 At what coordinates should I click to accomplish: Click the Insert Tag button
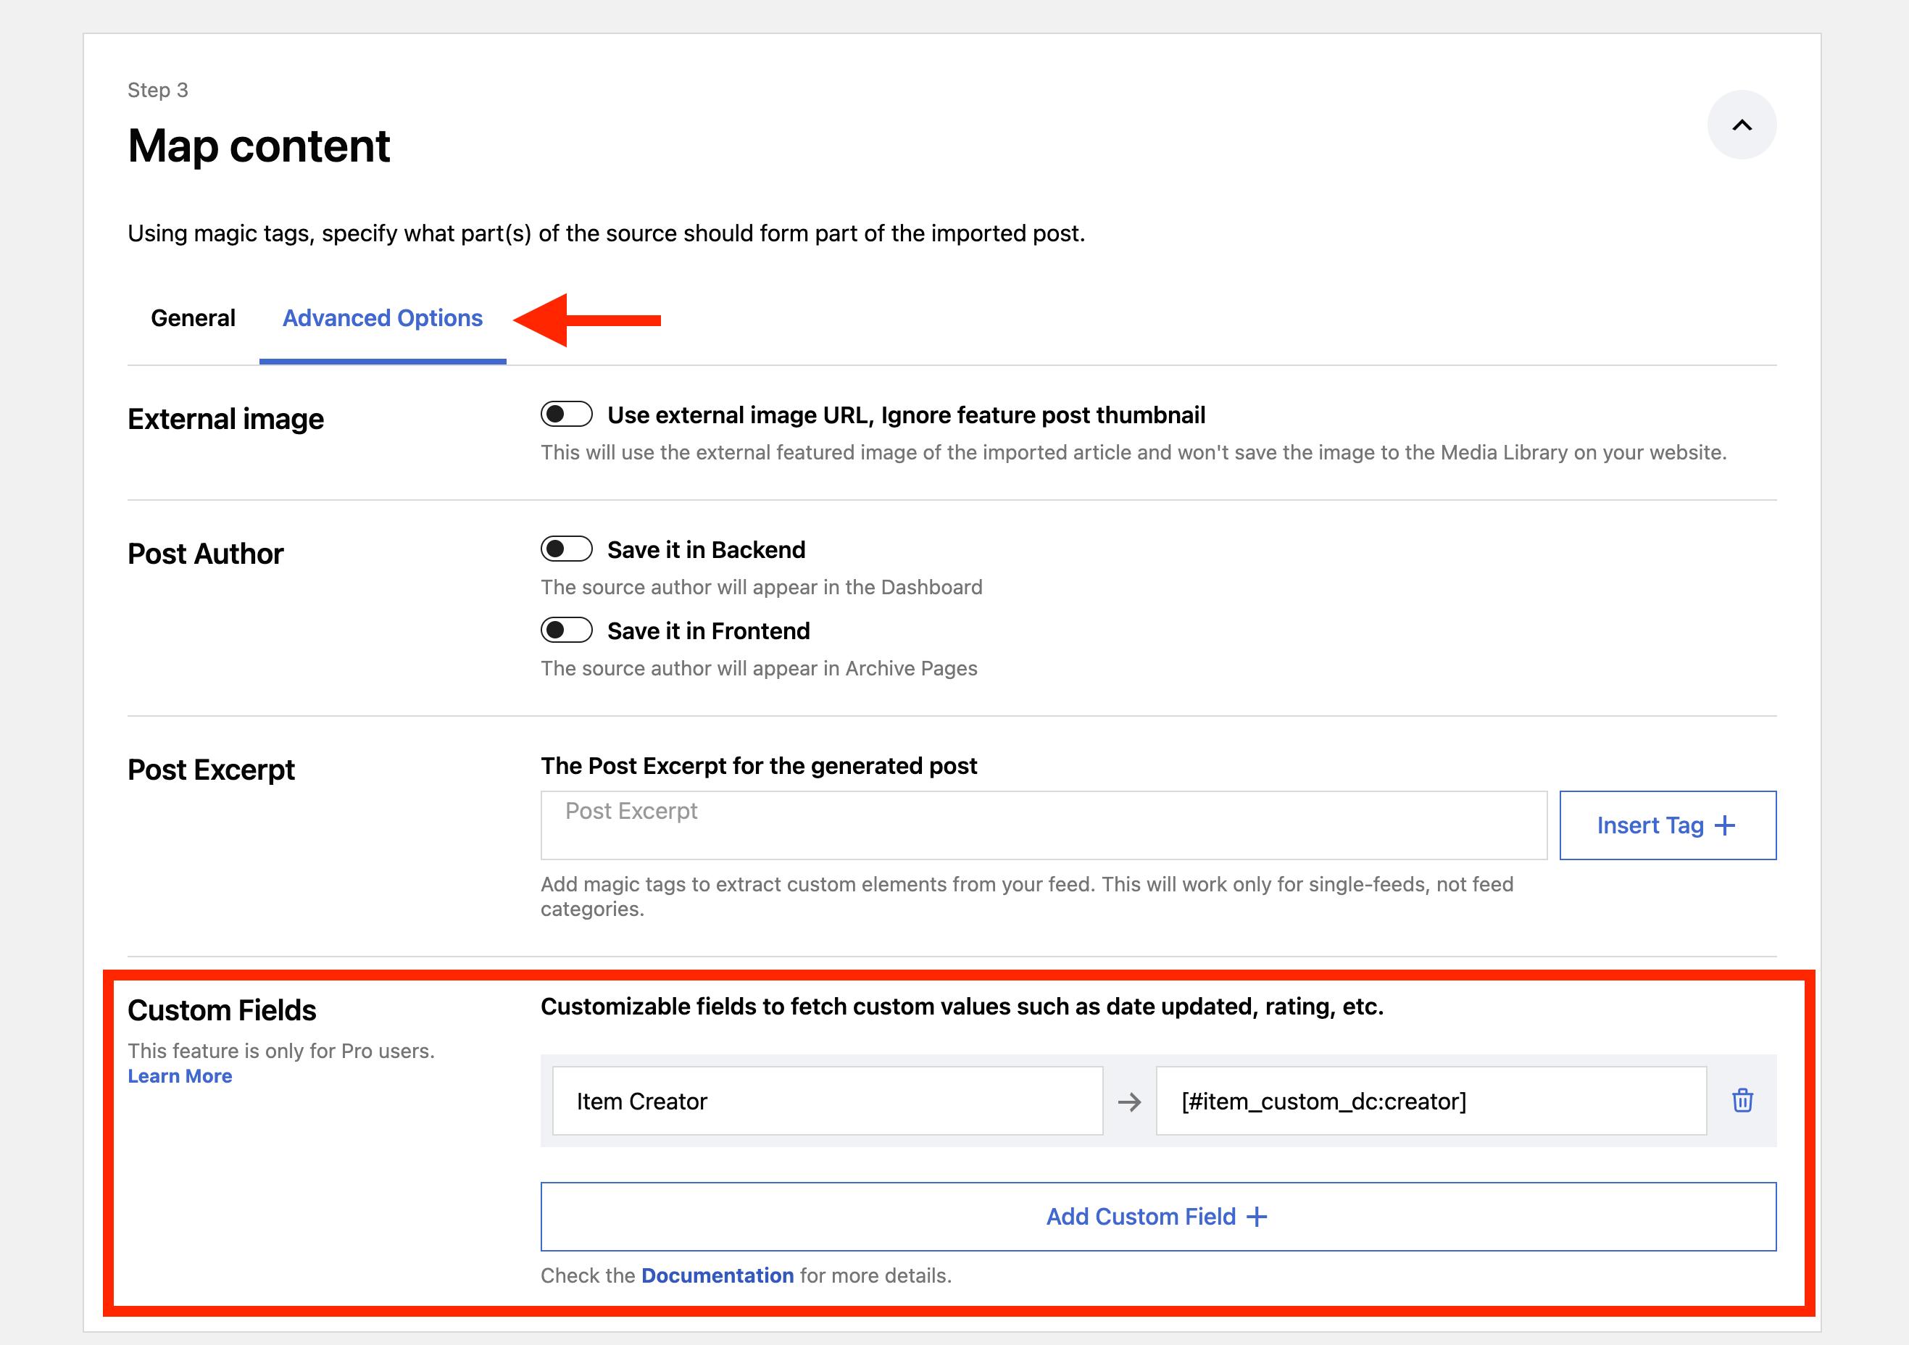pyautogui.click(x=1667, y=825)
